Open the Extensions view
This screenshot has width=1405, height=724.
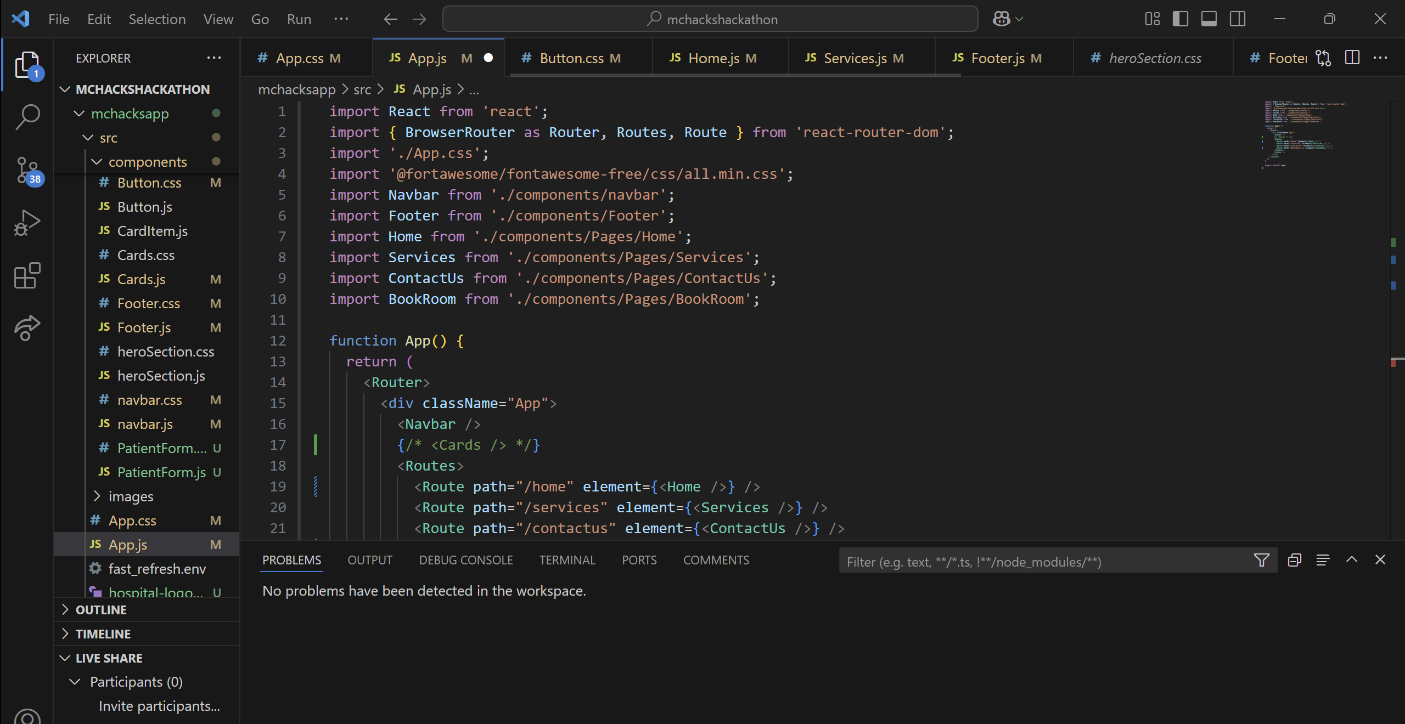pyautogui.click(x=27, y=275)
